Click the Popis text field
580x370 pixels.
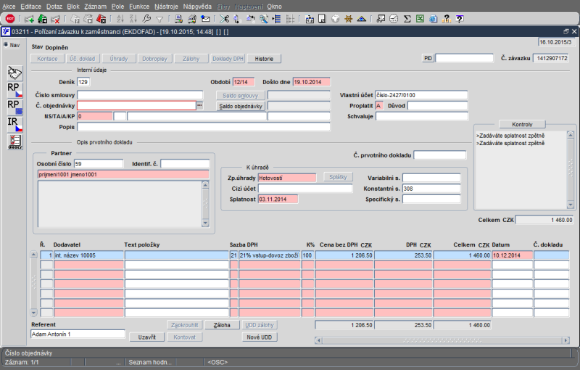coord(204,126)
